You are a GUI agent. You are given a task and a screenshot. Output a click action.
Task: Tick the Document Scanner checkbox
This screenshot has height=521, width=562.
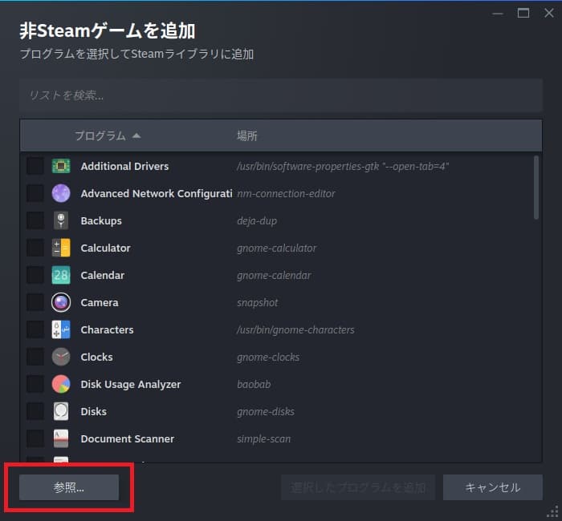(x=35, y=438)
